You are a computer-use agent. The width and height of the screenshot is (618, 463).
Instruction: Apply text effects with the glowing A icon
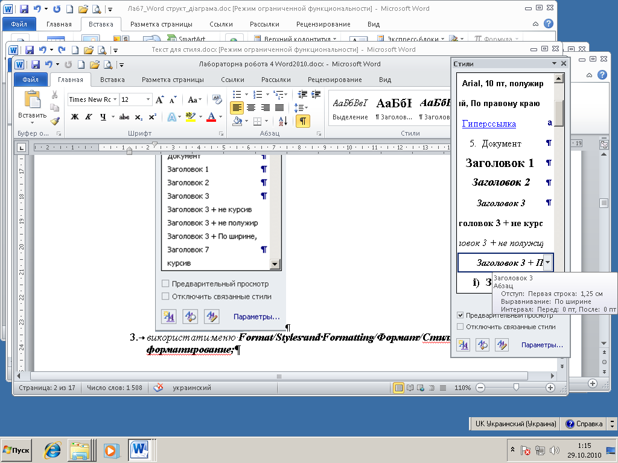click(171, 117)
